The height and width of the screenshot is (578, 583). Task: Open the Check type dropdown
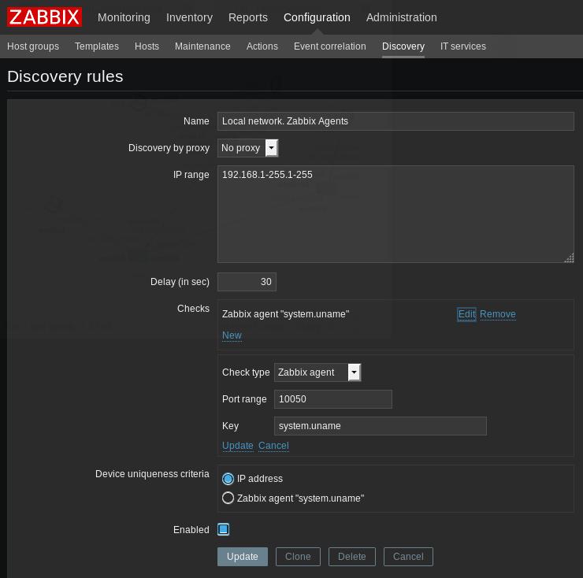point(317,372)
